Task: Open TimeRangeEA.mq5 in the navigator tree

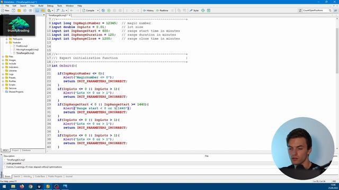Action: (25, 53)
